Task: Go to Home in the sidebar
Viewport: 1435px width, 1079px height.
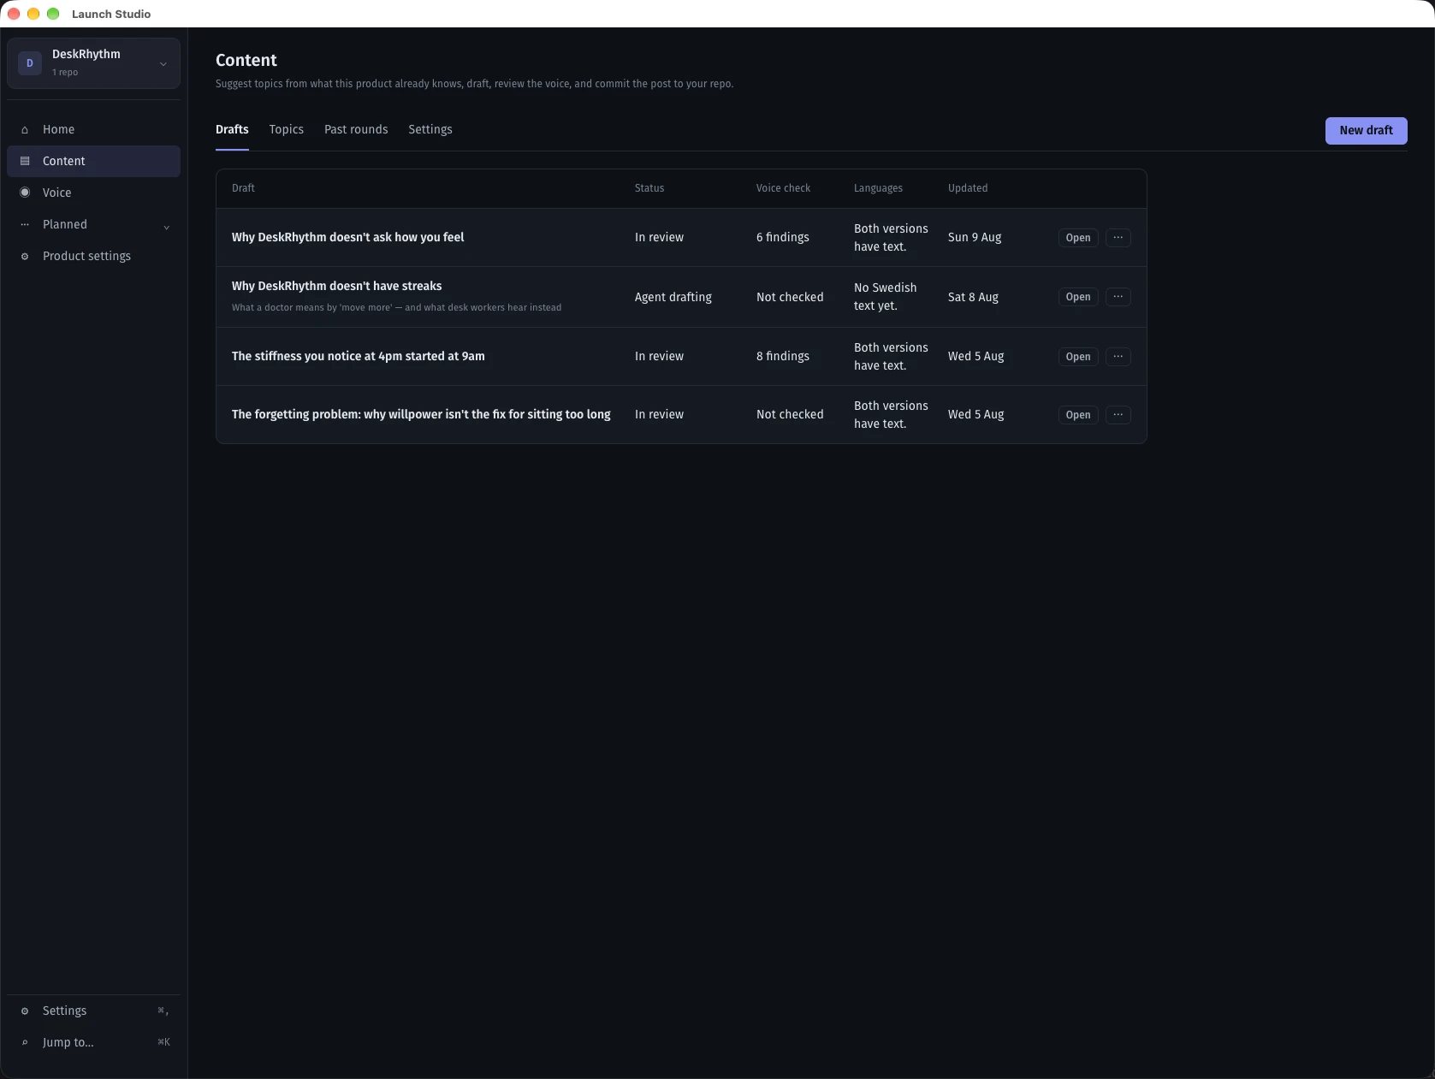Action: (94, 129)
